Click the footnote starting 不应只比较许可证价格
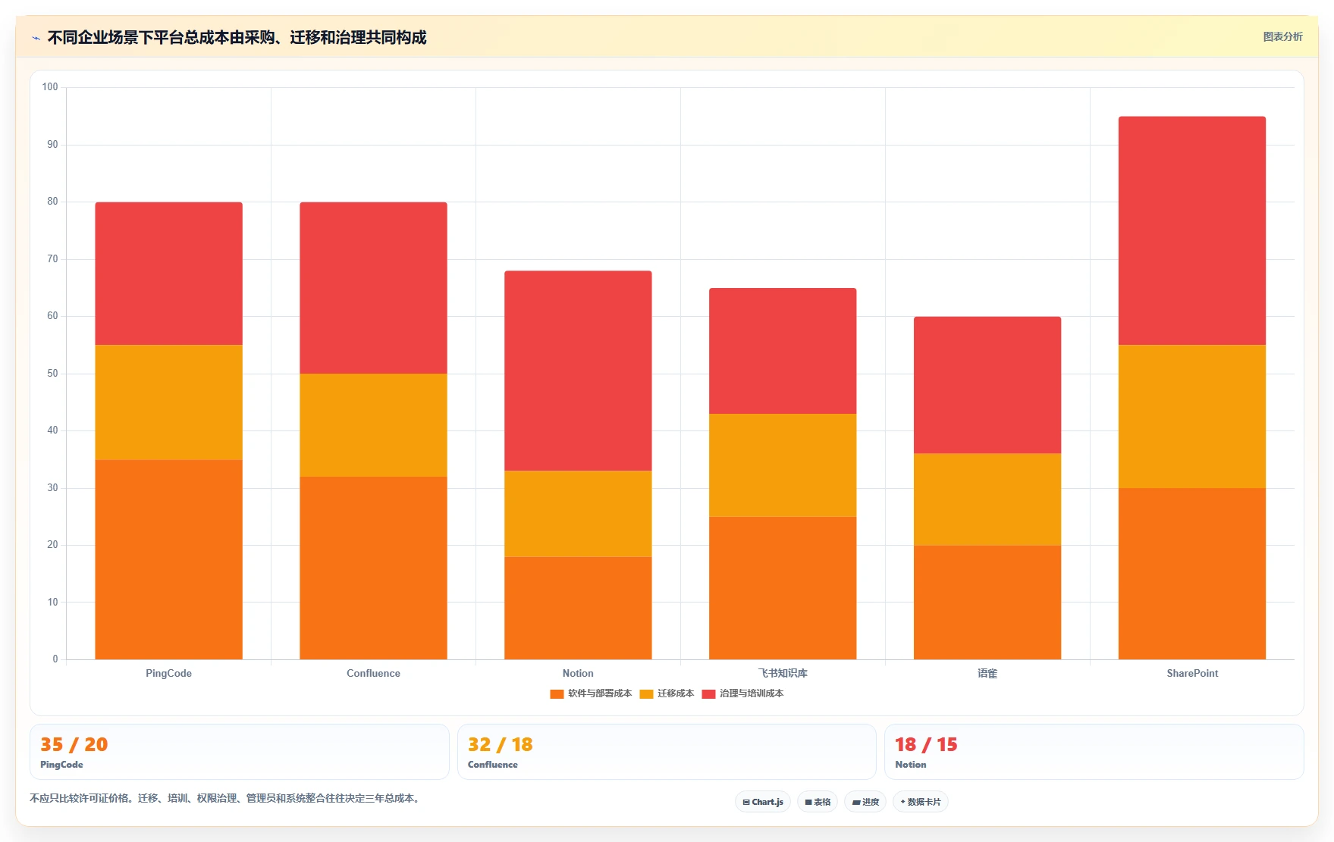Screen dimensions: 1334x842 (226, 798)
